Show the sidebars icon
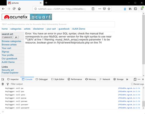The image size is (145, 114). pyautogui.click(x=136, y=9)
